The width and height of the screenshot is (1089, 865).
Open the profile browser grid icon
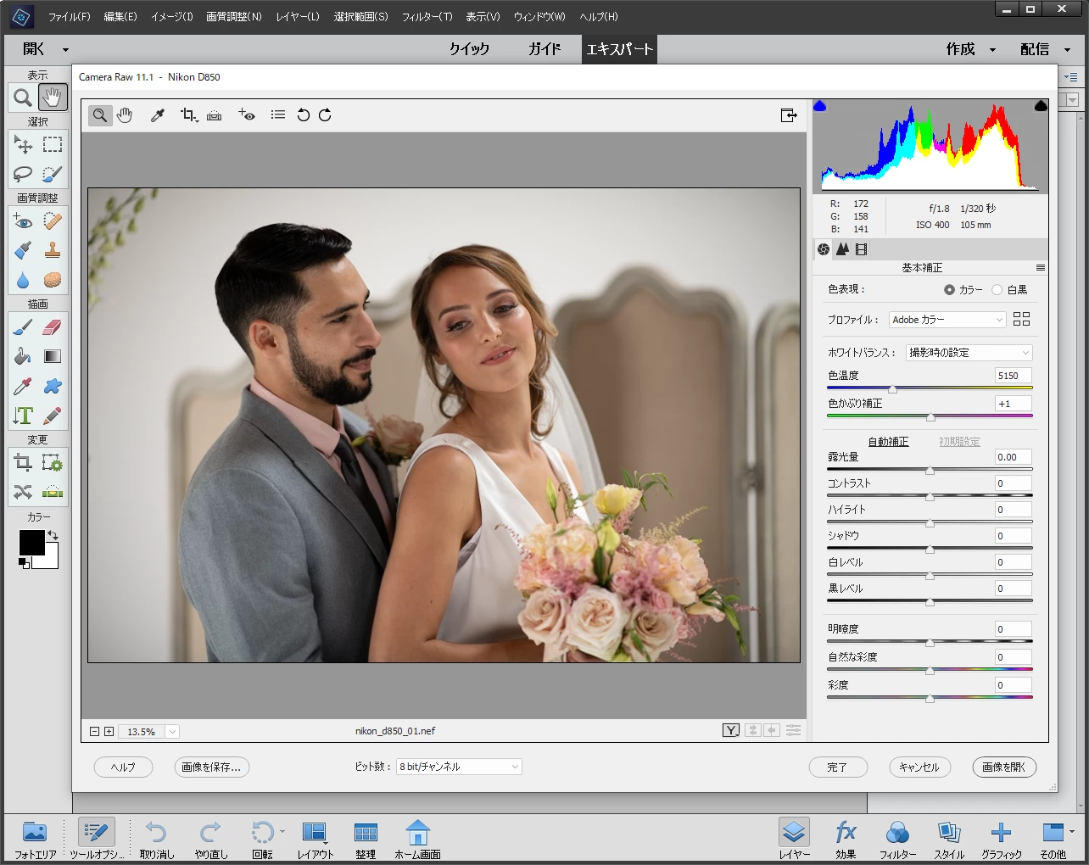tap(1021, 319)
